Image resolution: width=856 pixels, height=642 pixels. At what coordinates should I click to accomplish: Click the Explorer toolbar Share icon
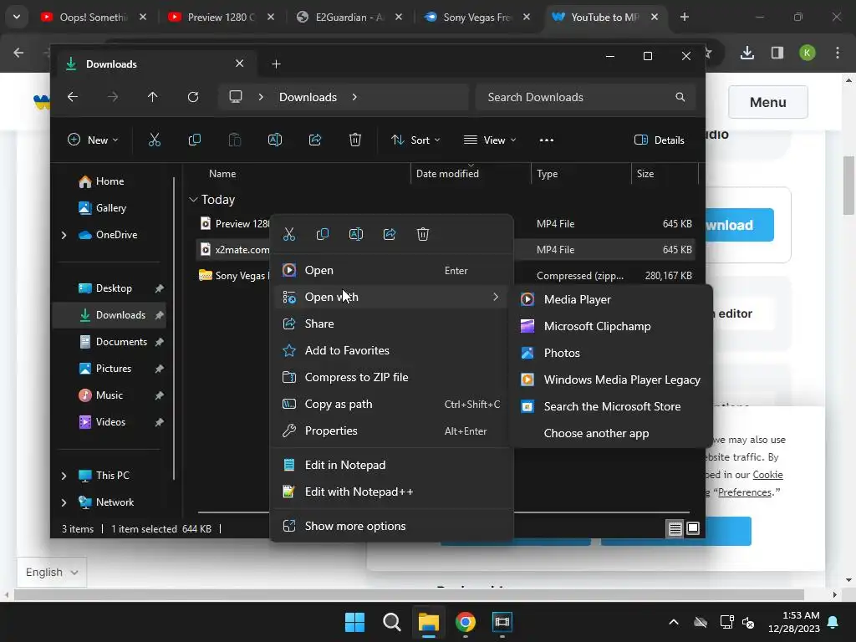pyautogui.click(x=315, y=140)
